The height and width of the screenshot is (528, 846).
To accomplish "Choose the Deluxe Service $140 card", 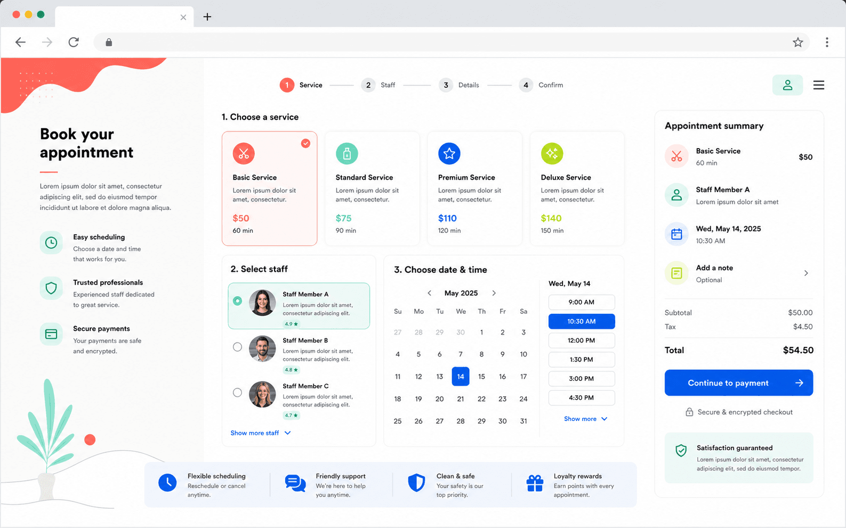I will click(577, 189).
